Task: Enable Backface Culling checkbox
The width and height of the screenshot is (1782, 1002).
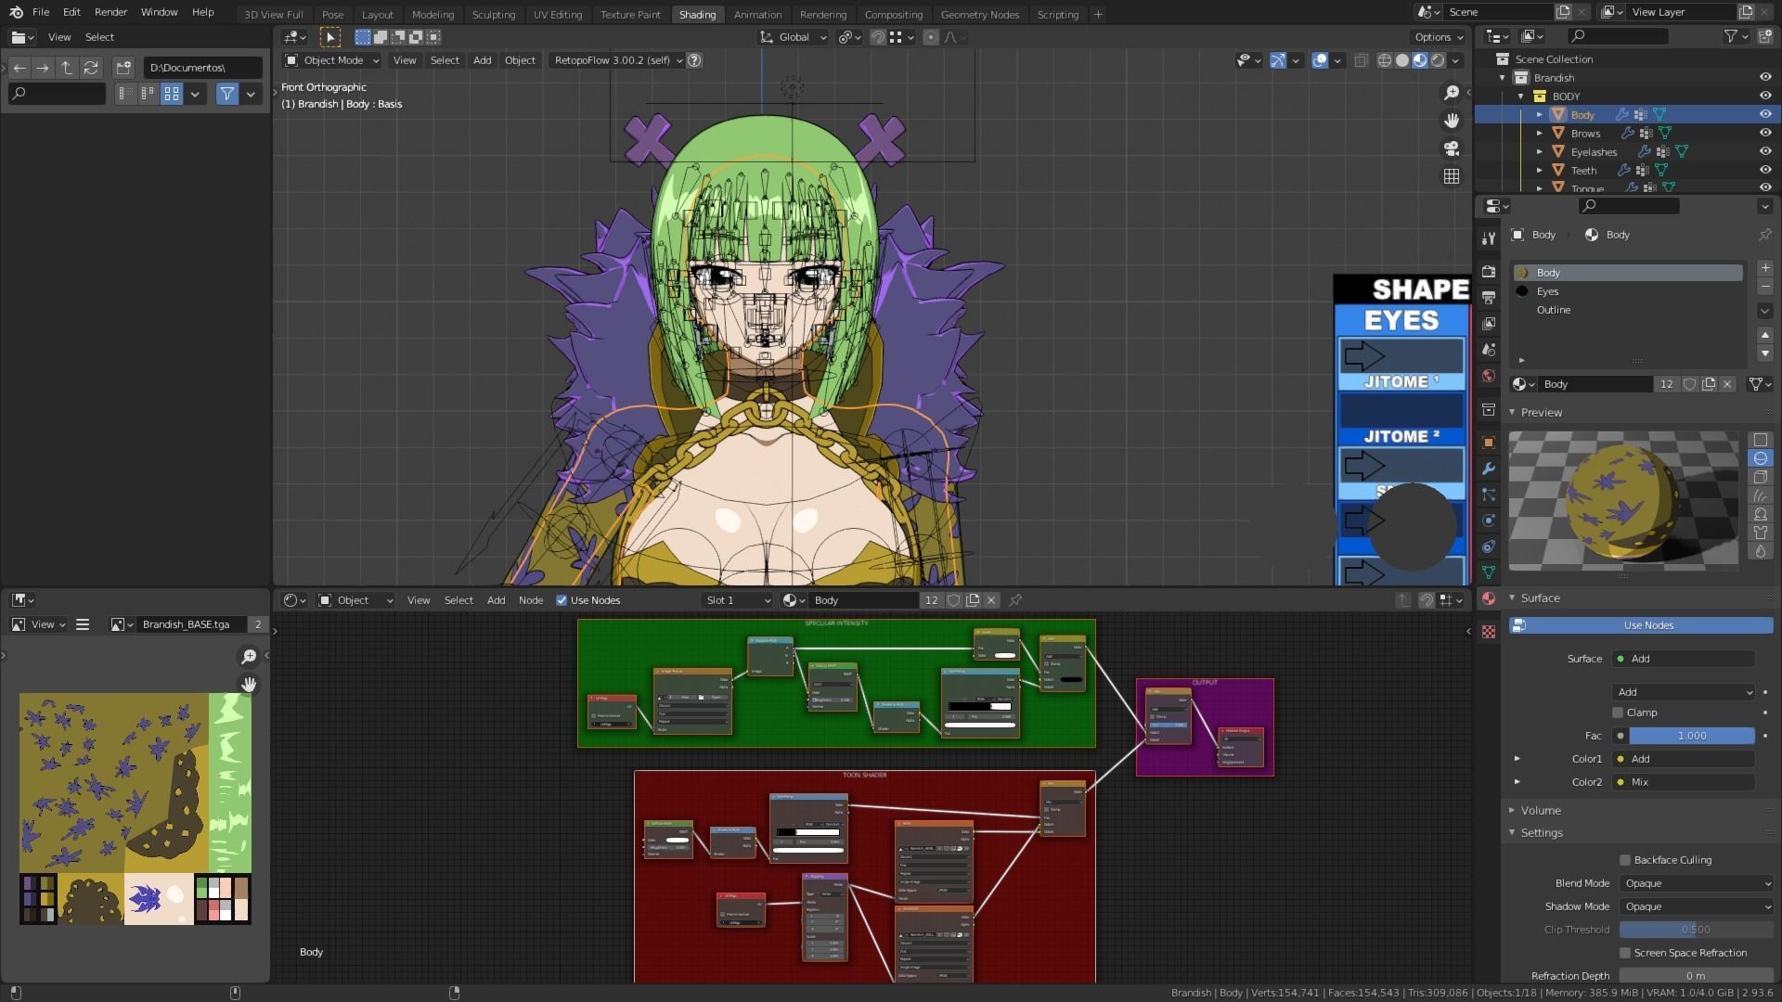Action: (x=1625, y=860)
